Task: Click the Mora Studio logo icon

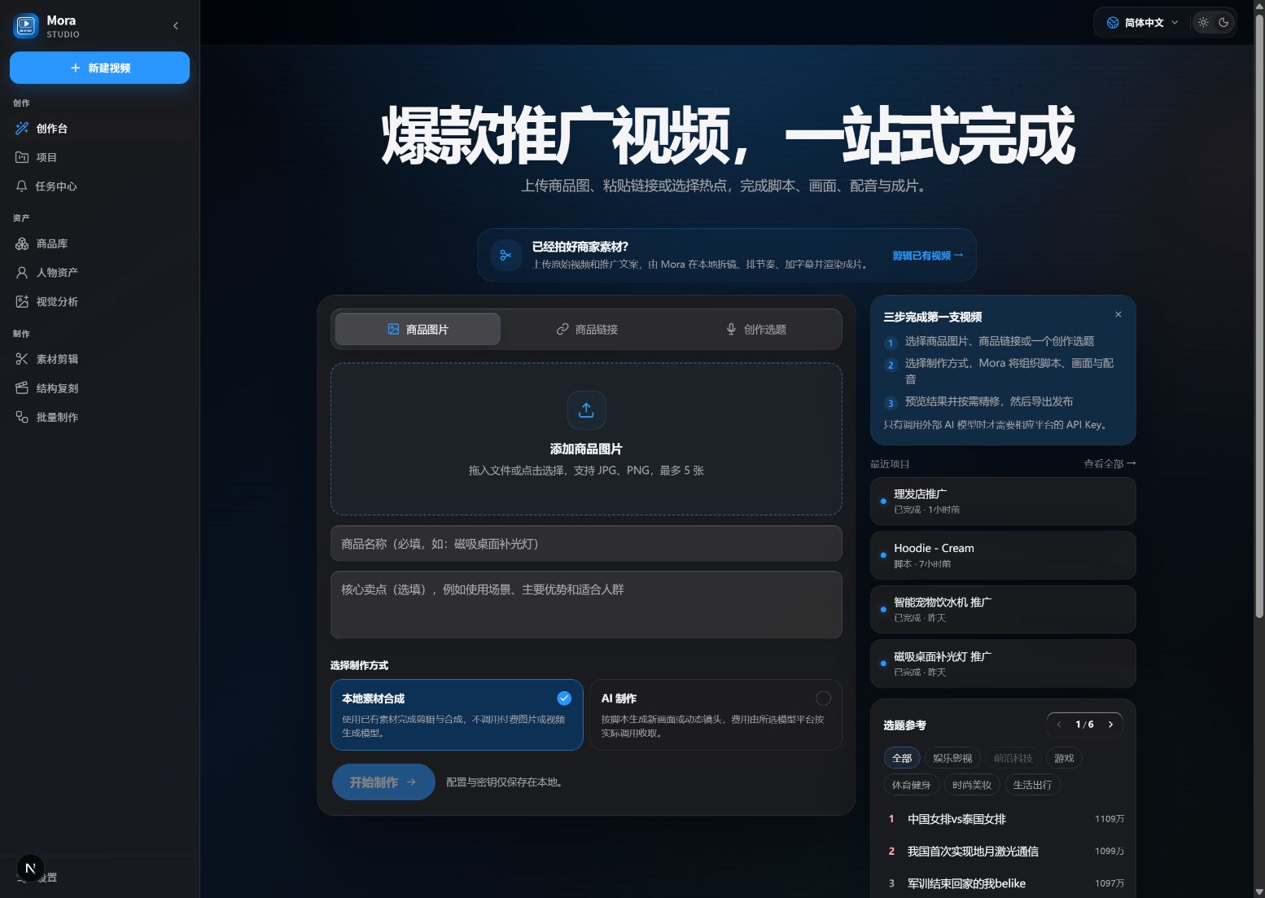Action: pos(26,26)
